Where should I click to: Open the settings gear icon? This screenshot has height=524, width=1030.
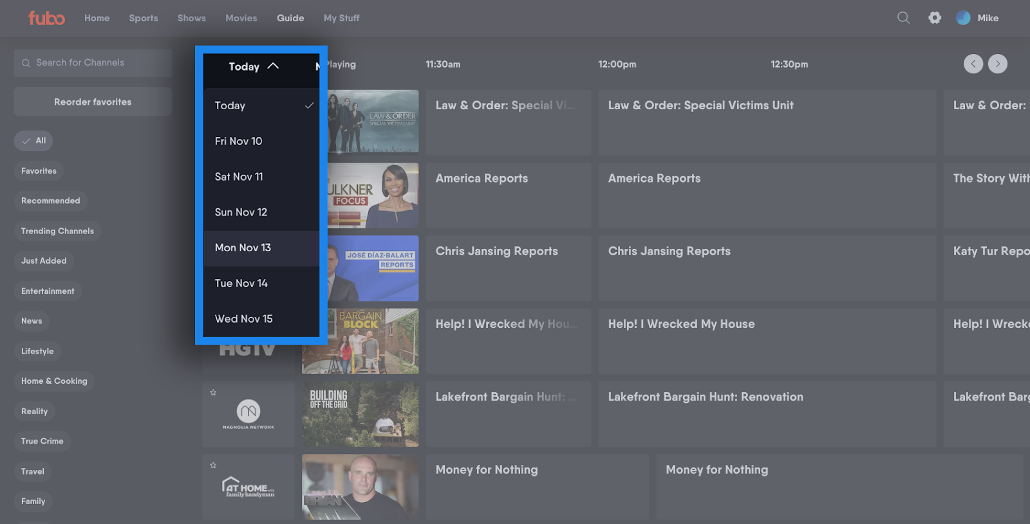935,18
